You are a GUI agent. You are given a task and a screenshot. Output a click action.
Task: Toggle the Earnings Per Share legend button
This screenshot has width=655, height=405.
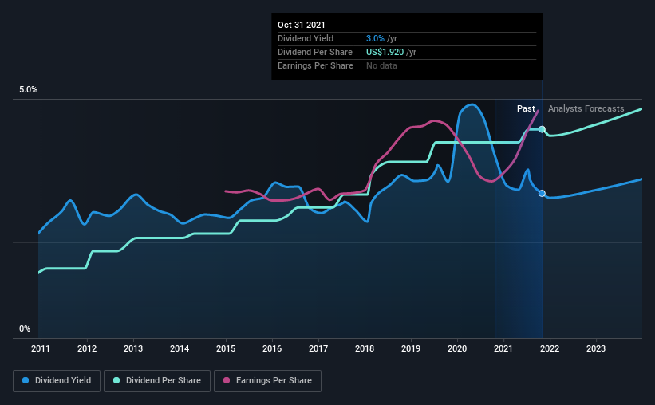click(x=267, y=381)
